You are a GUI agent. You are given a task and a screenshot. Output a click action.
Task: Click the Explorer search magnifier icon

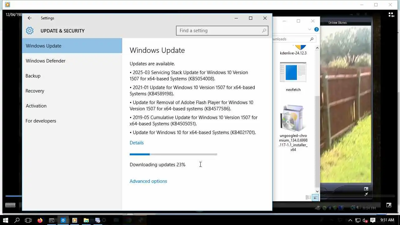[312, 39]
